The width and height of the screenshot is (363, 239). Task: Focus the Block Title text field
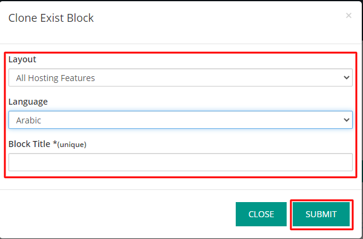coord(181,162)
